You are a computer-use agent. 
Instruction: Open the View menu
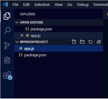coord(59,5)
